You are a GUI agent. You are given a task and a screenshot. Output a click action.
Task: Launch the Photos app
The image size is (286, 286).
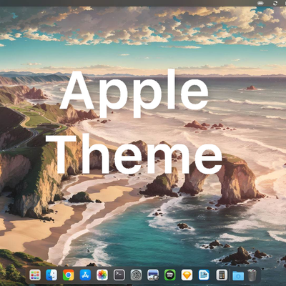102,275
